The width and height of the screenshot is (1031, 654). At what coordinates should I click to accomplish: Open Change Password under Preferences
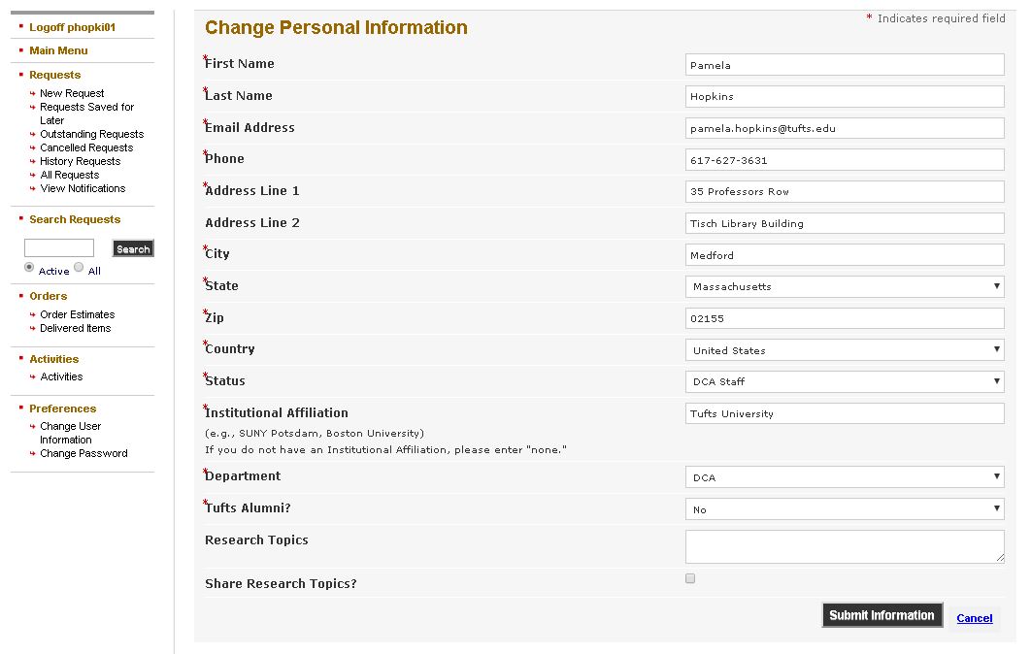click(x=83, y=453)
